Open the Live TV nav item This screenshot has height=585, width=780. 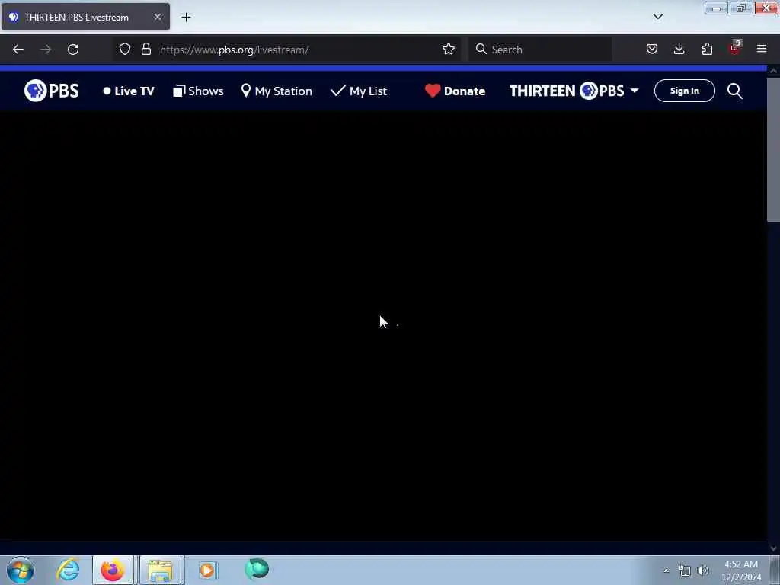click(128, 91)
